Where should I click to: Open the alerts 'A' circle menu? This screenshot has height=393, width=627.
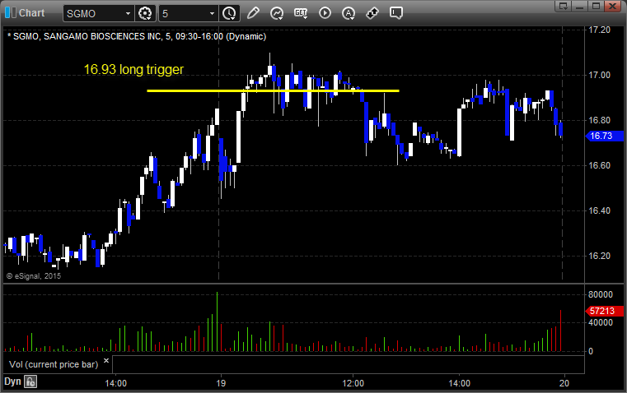pos(349,13)
